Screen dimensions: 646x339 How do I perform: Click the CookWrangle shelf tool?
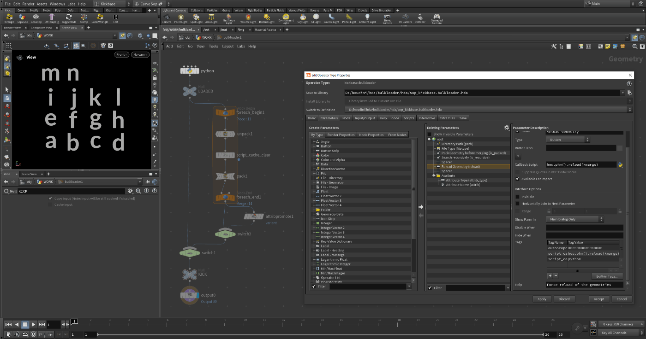pyautogui.click(x=100, y=18)
